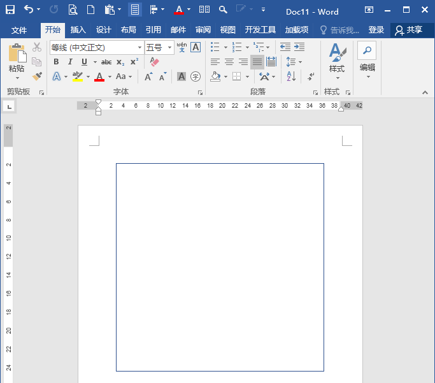Sort text with the A-Z icon
The image size is (435, 383).
coord(291,76)
